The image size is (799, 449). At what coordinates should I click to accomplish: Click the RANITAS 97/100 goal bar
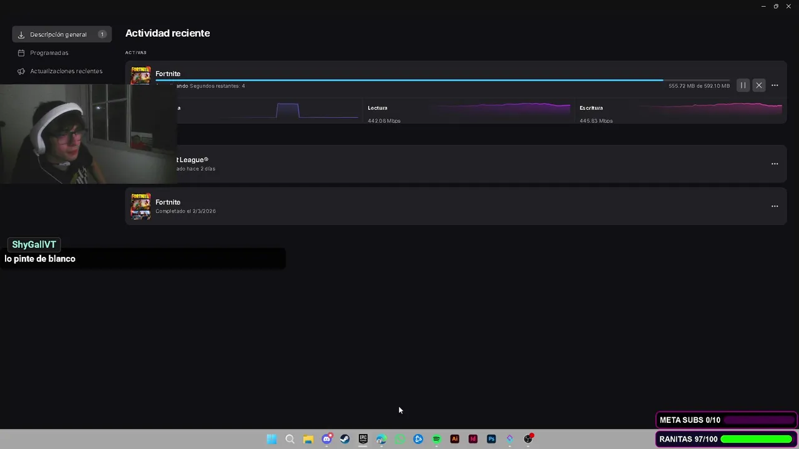pyautogui.click(x=727, y=439)
